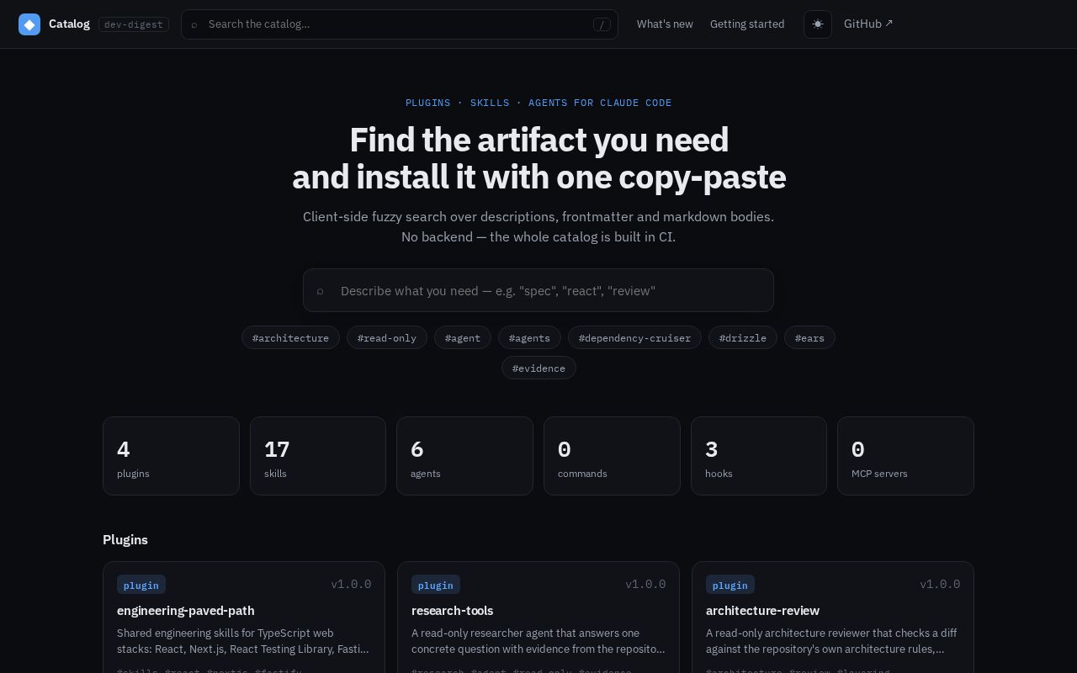
Task: Click the Plugins section heading
Action: (x=125, y=539)
